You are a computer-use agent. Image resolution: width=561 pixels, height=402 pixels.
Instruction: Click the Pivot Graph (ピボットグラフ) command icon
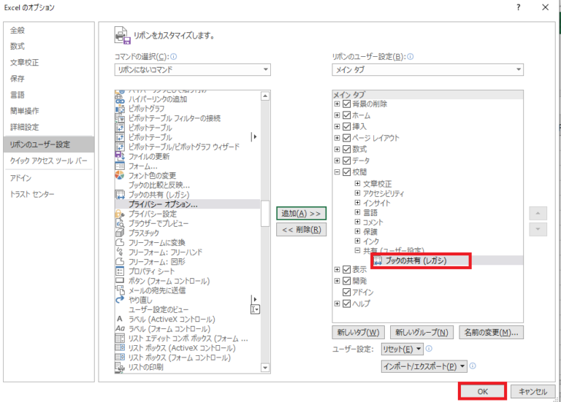[x=120, y=109]
